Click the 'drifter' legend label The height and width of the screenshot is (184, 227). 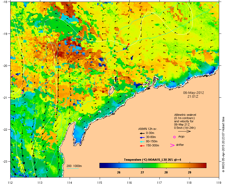coord(180,145)
